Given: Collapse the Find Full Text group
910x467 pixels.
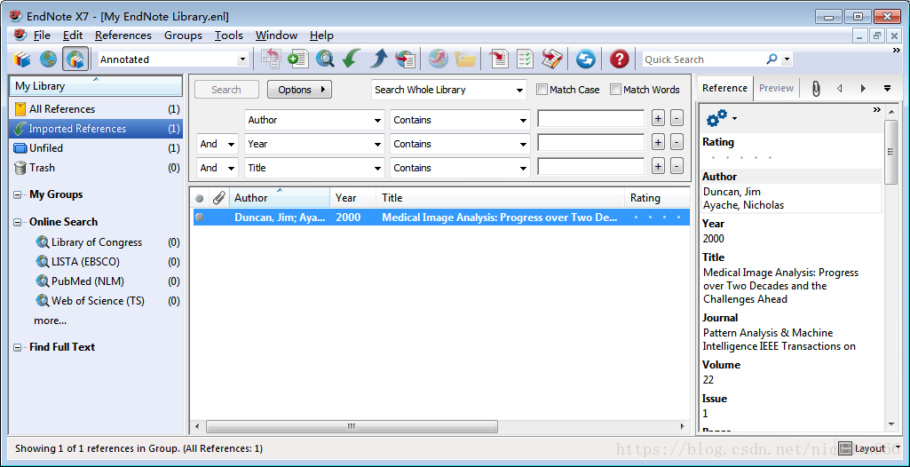Looking at the screenshot, I should (x=18, y=347).
